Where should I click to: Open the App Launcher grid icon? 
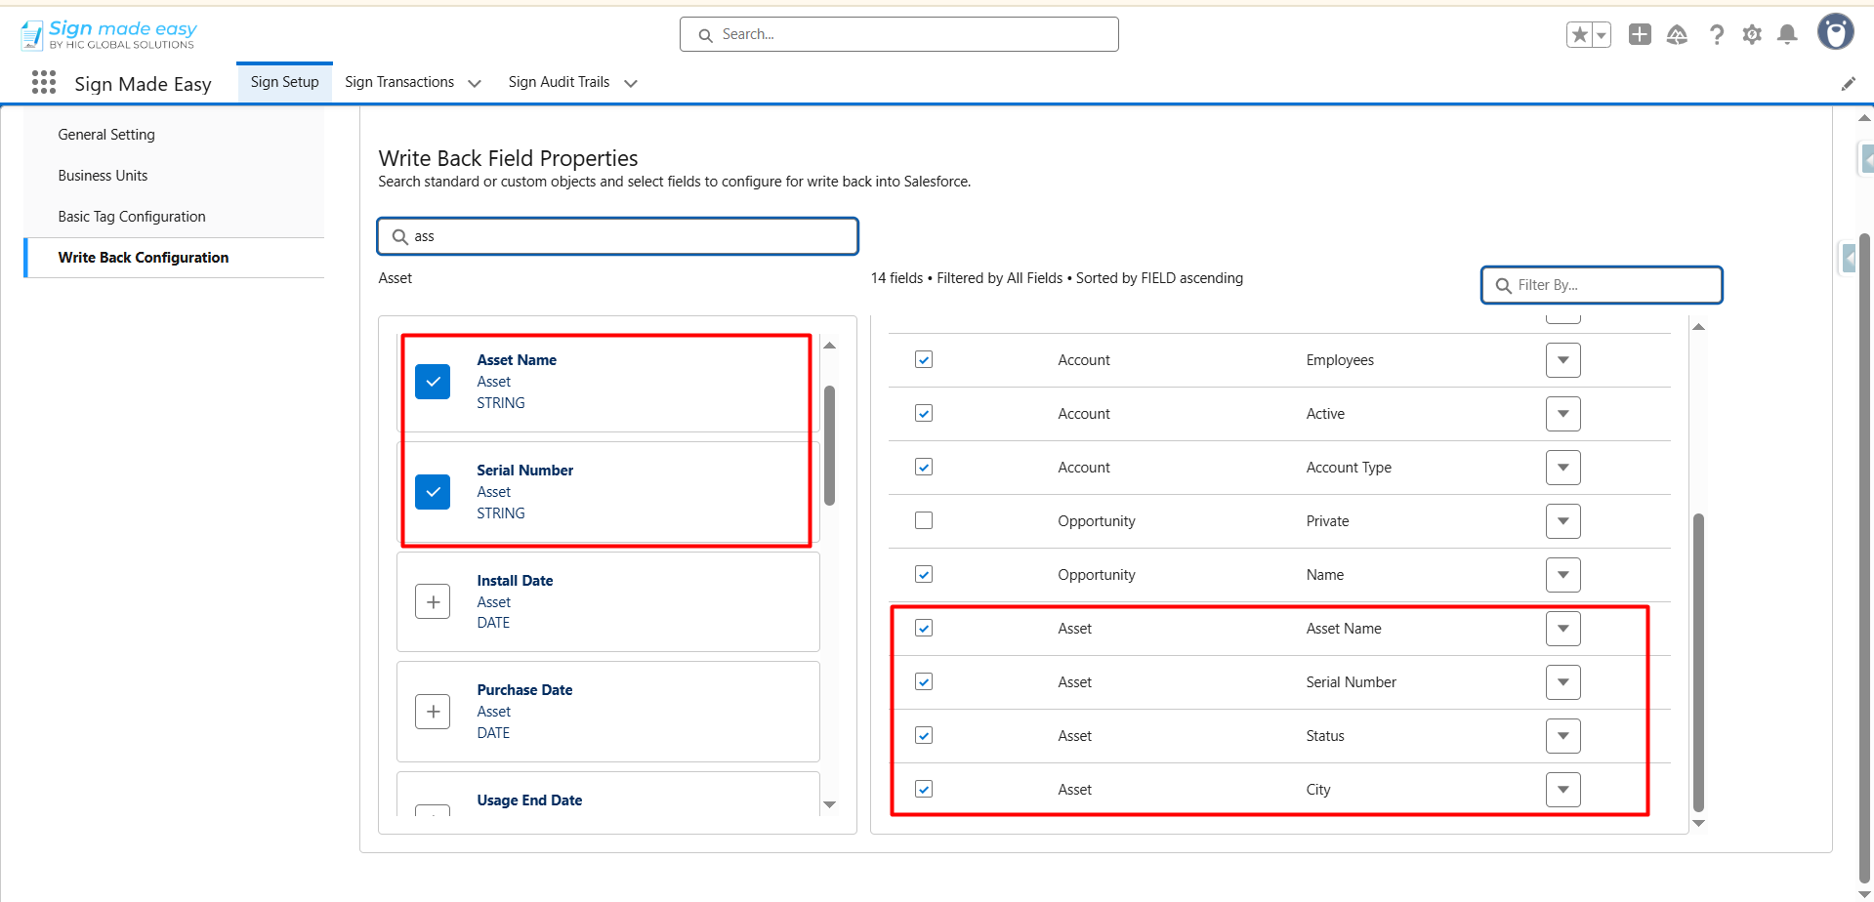tap(43, 83)
